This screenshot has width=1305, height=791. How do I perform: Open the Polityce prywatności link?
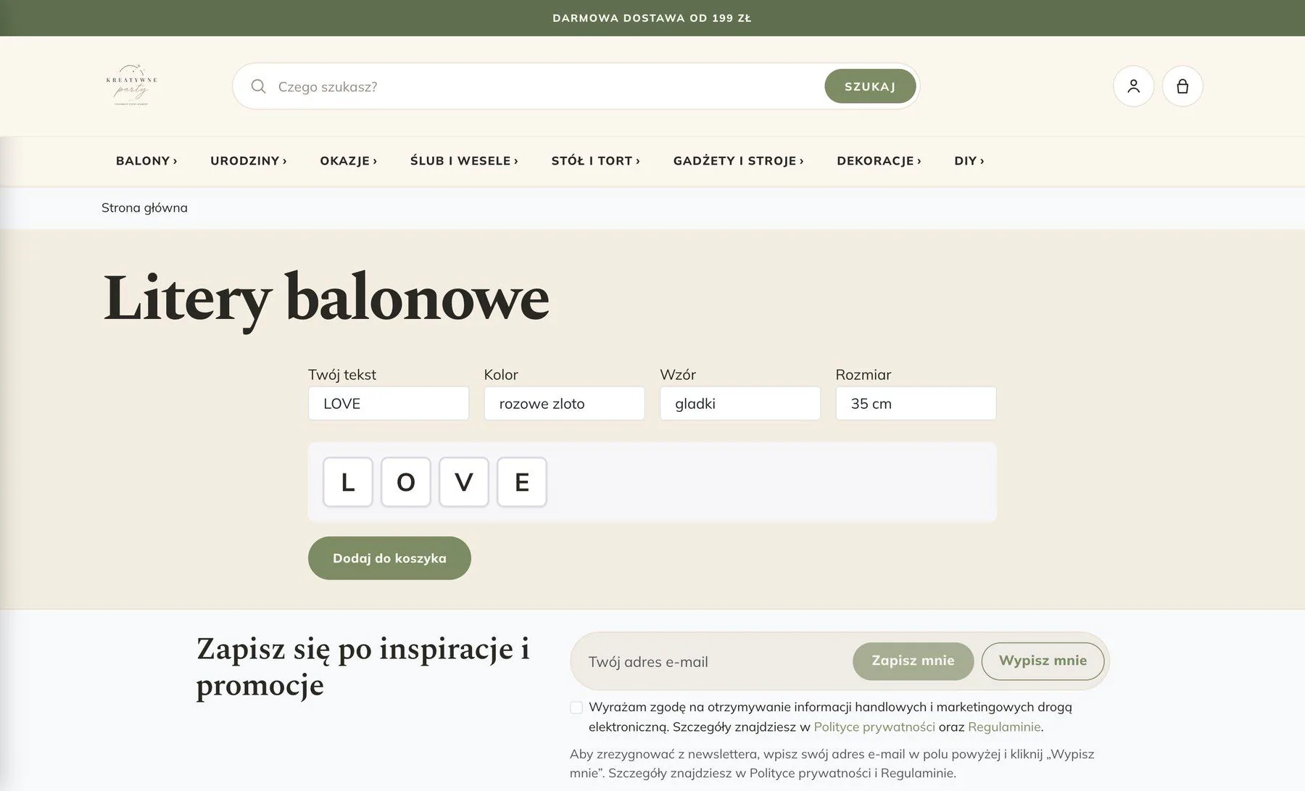click(874, 726)
